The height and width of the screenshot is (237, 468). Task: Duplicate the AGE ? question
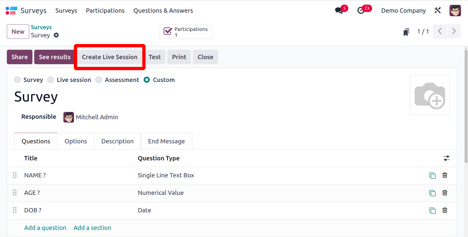click(x=432, y=193)
